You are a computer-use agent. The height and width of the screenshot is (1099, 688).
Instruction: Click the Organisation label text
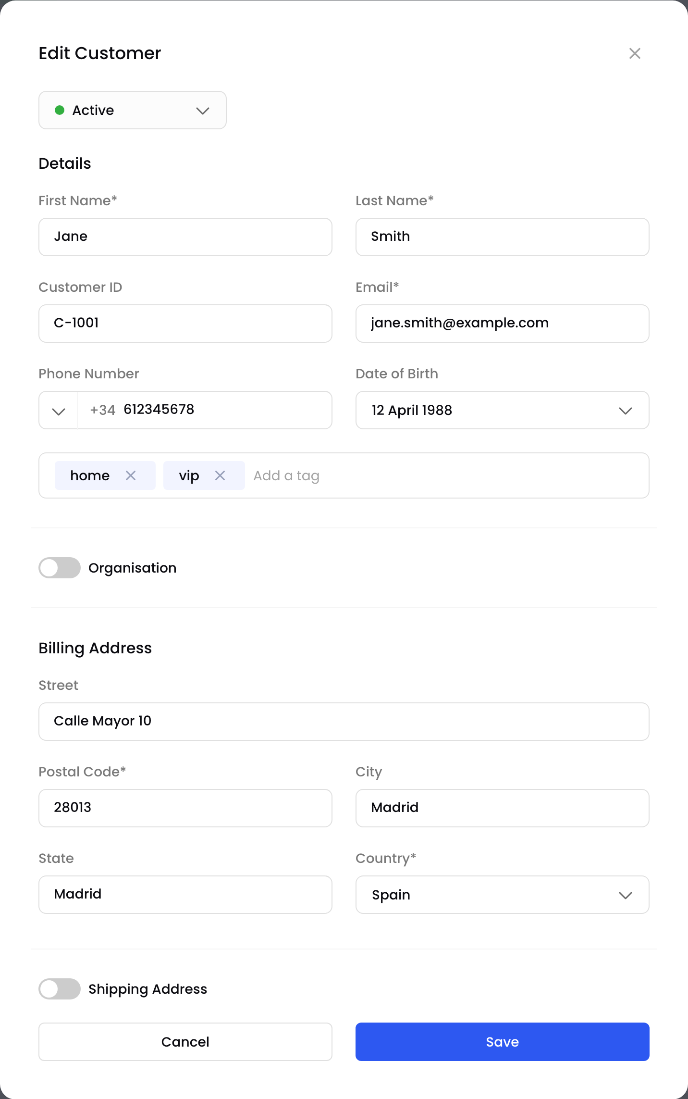click(x=133, y=568)
